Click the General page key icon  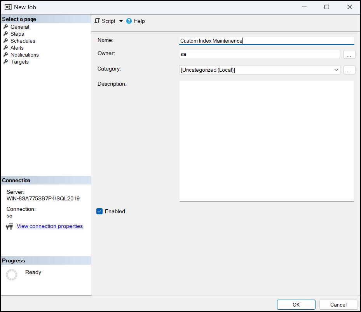(x=5, y=27)
